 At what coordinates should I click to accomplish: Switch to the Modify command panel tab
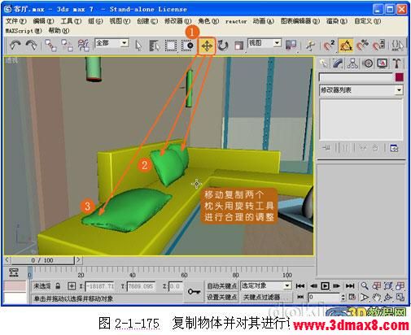[x=338, y=63]
